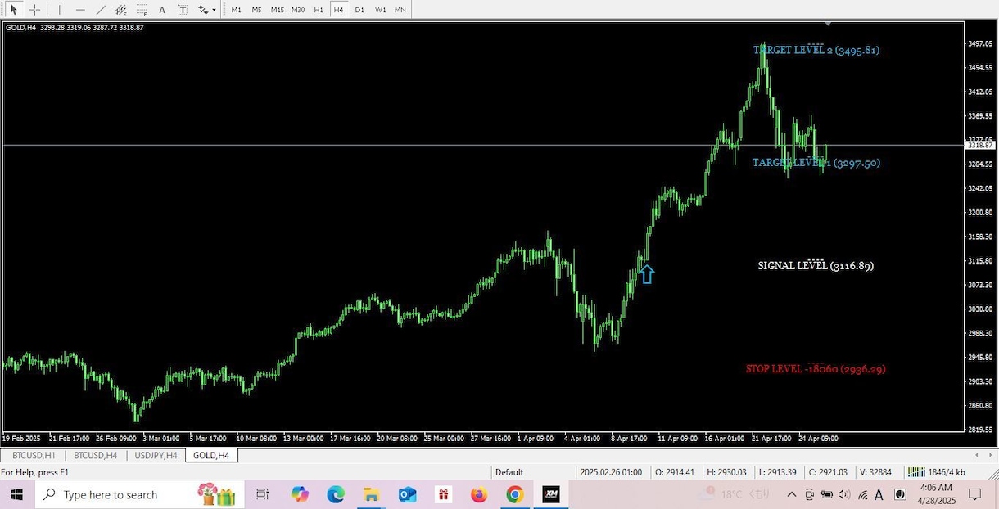This screenshot has width=999, height=509.
Task: Open Google Chrome from taskbar
Action: coord(514,494)
